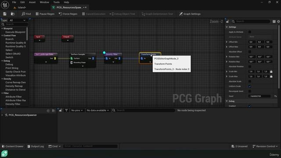Select Print String in palette
The width and height of the screenshot is (281, 158).
pyautogui.click(x=12, y=68)
